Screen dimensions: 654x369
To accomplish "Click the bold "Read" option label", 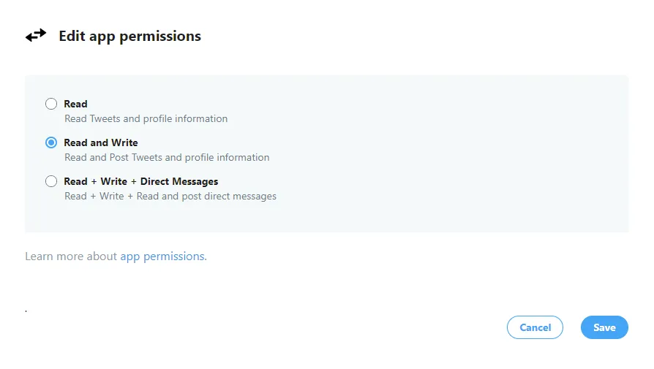I will tap(75, 104).
